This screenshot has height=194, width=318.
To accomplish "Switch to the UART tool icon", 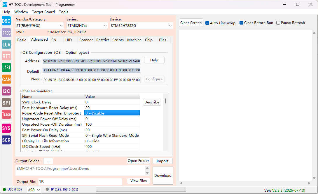I will tap(6, 67).
